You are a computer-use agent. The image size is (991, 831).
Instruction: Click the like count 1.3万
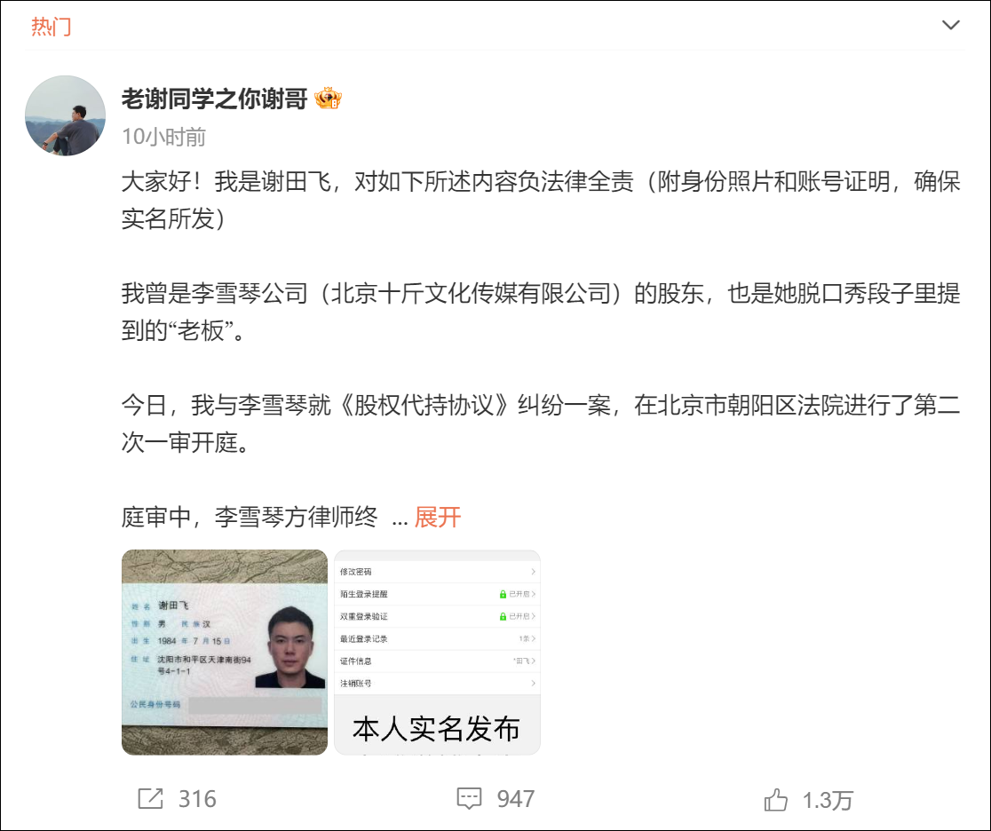coord(828,801)
